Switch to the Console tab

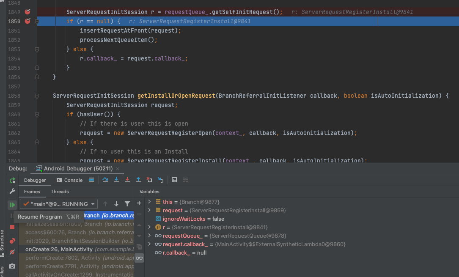click(x=70, y=180)
